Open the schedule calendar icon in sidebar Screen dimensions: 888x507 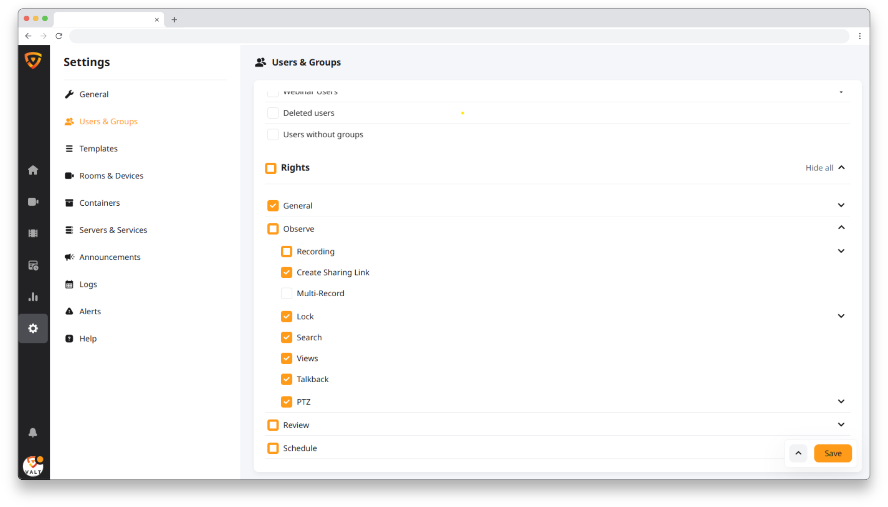click(x=33, y=265)
